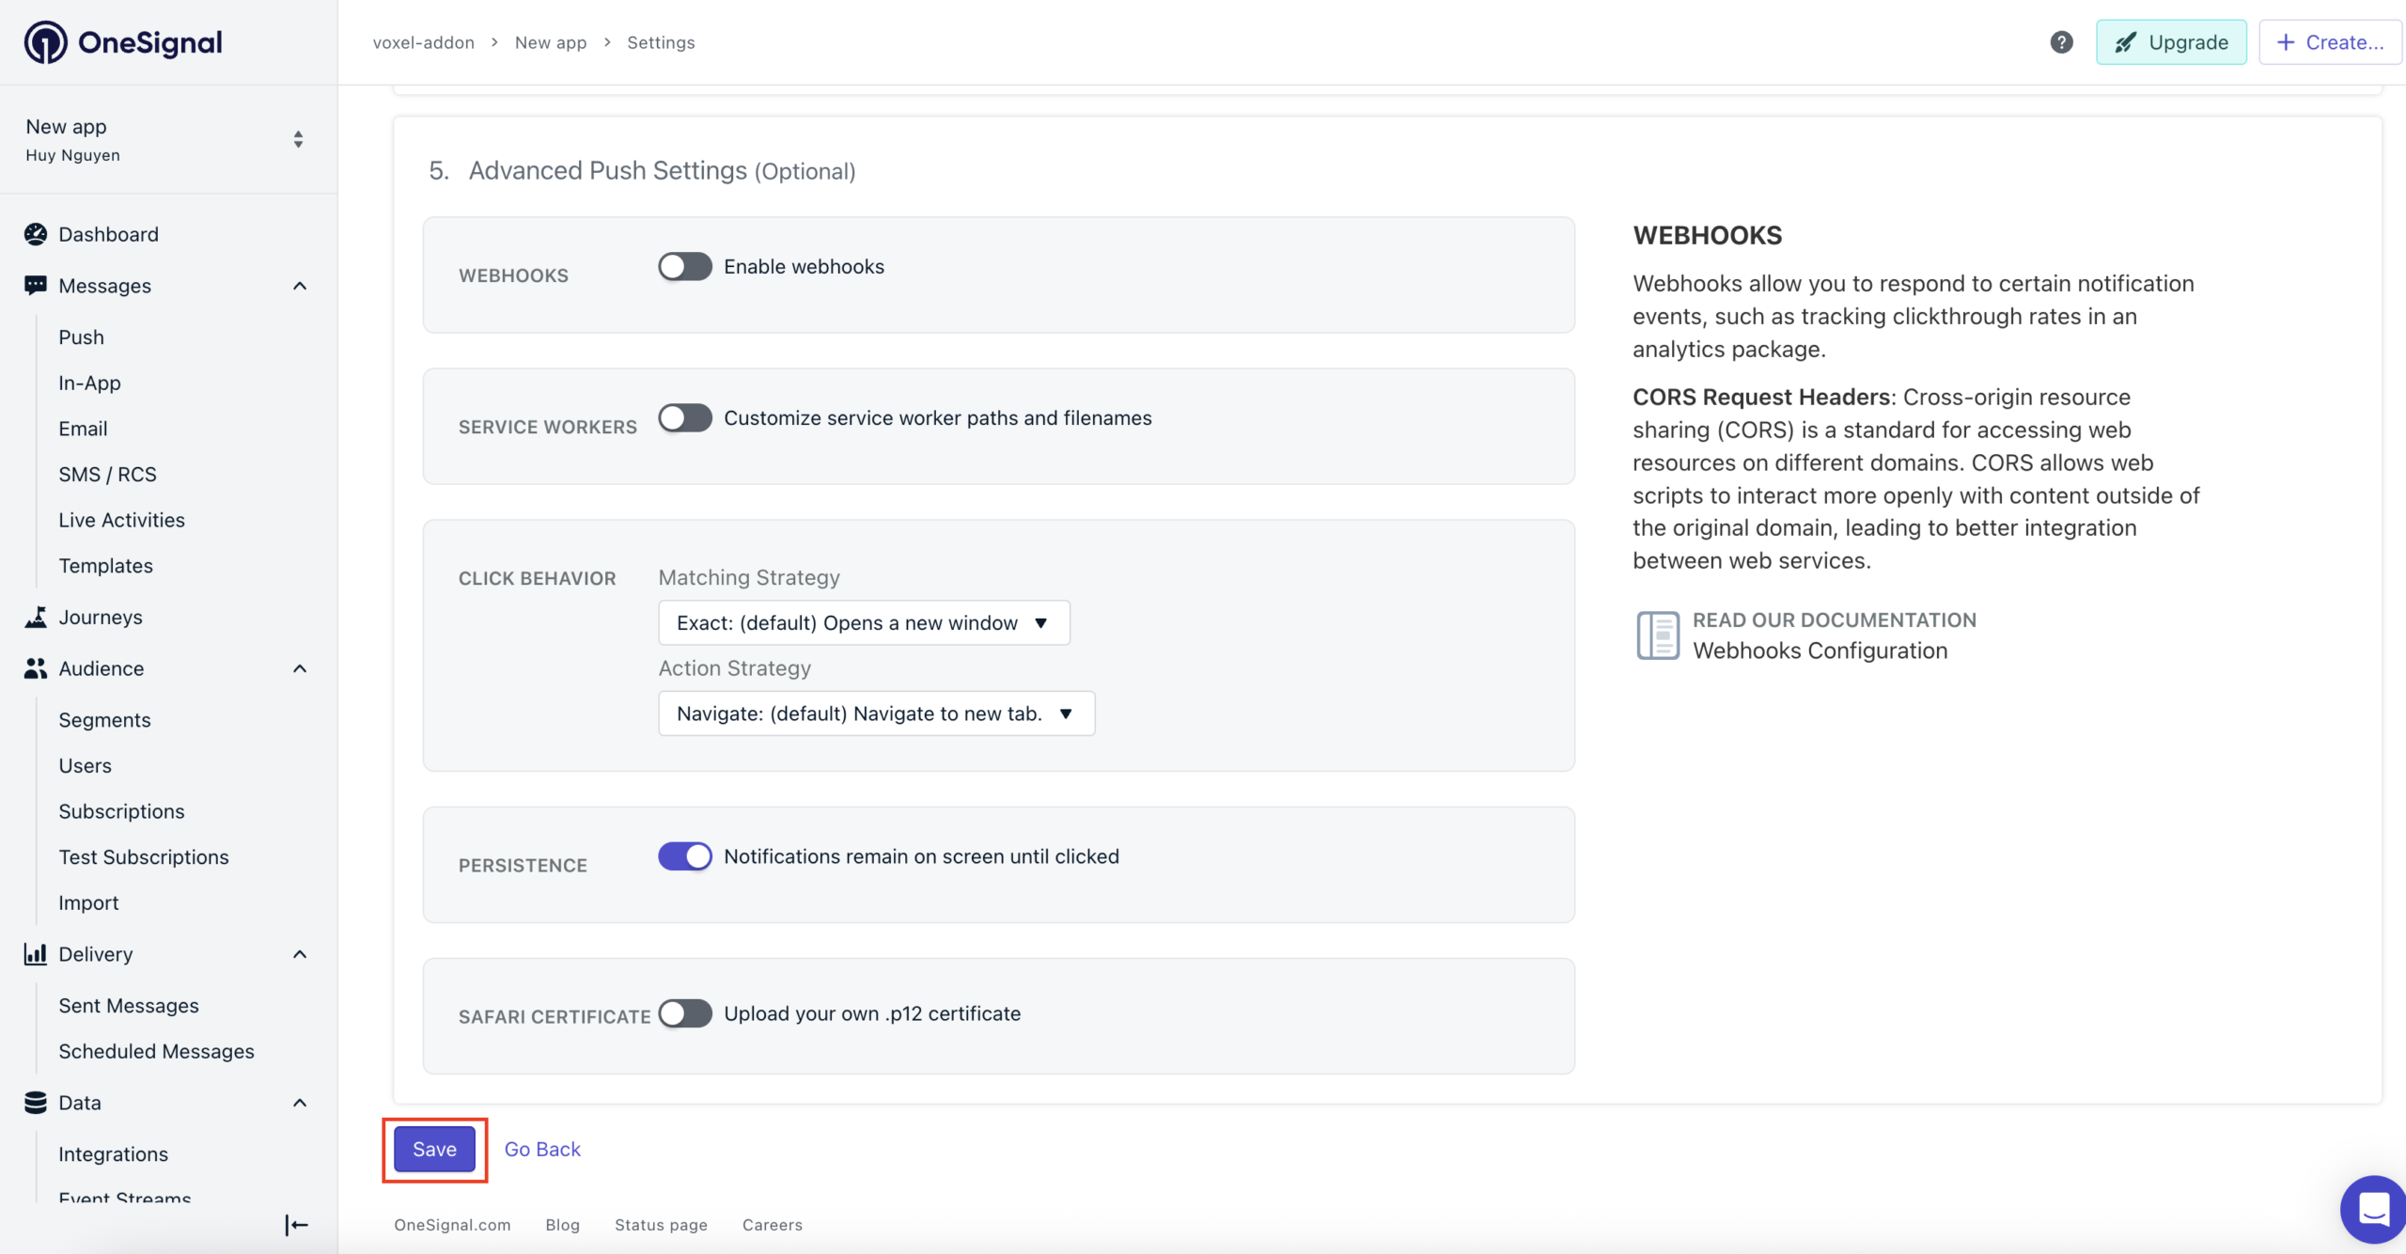Screen dimensions: 2406x1254
Task: Collapse the Audience section chevron
Action: pyautogui.click(x=300, y=668)
